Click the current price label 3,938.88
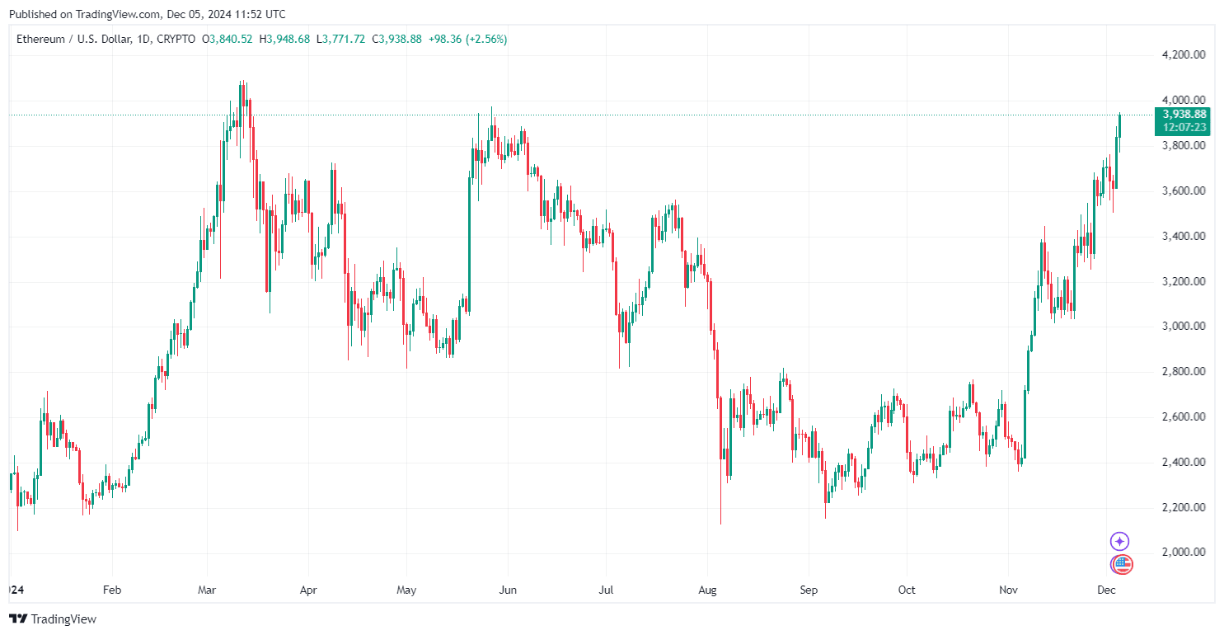 [1184, 115]
